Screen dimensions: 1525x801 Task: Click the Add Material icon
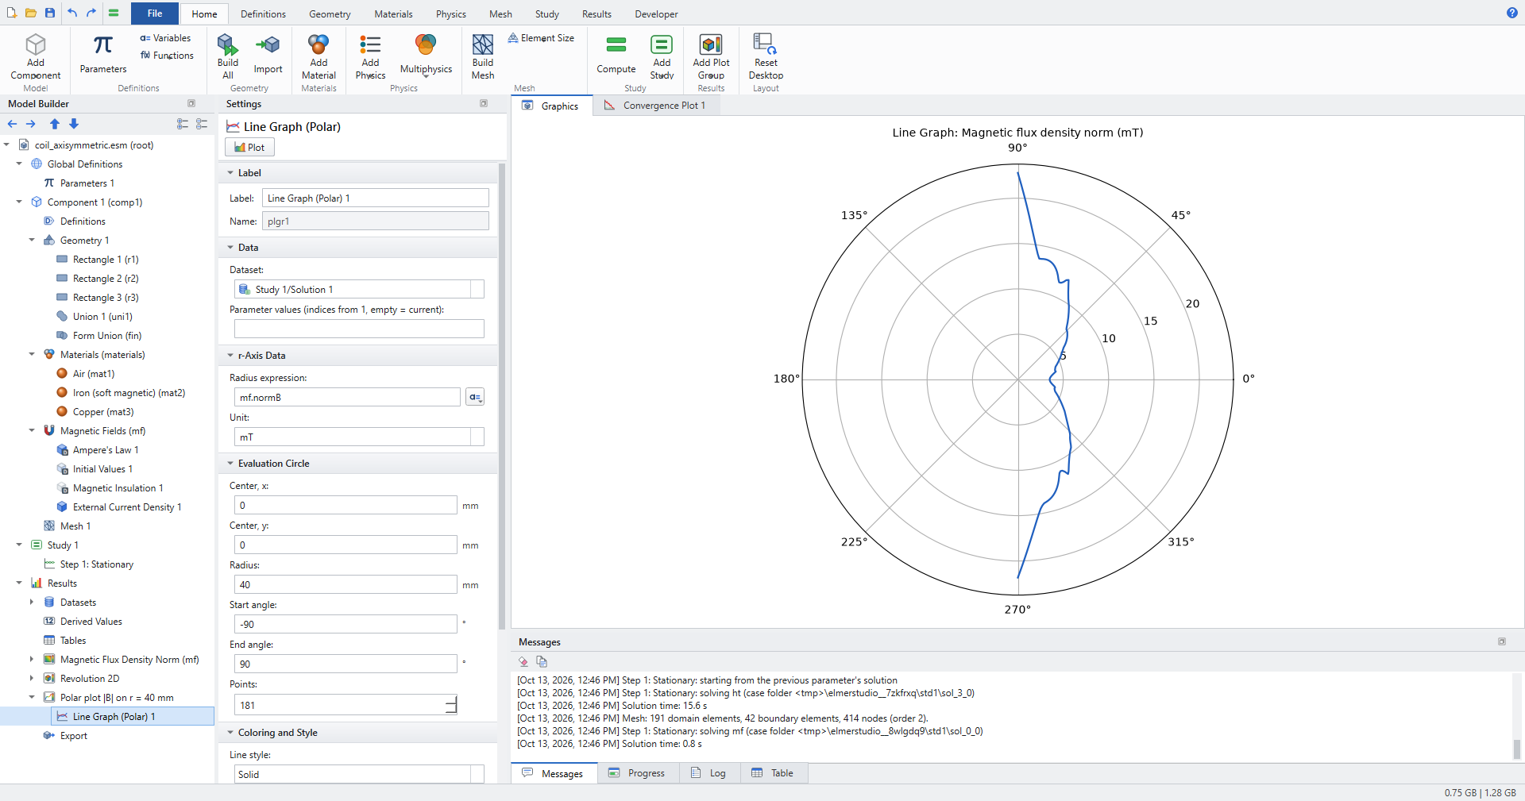(x=319, y=44)
